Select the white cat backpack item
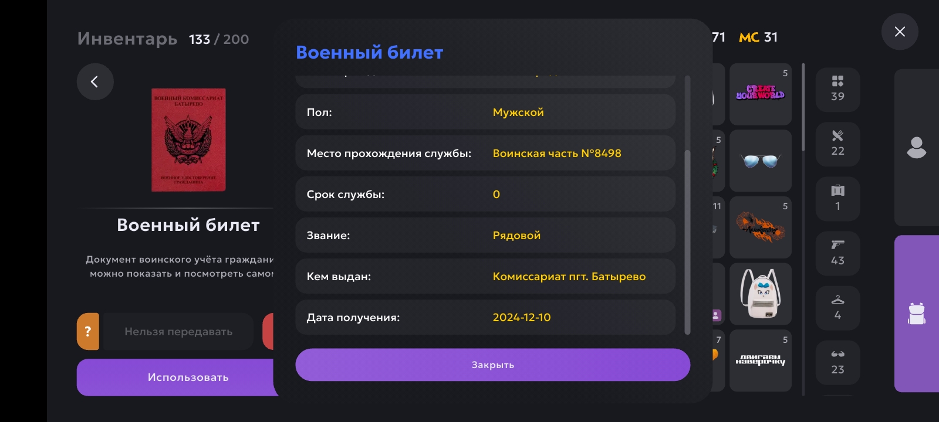The width and height of the screenshot is (939, 422). tap(761, 294)
